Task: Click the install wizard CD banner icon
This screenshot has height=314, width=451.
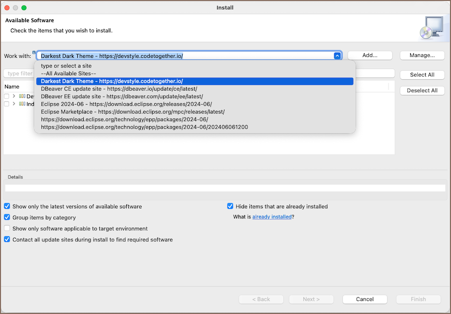Action: point(431,28)
